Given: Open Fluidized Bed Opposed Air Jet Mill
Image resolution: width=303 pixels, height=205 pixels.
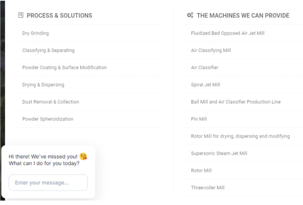Looking at the screenshot, I should pyautogui.click(x=228, y=33).
